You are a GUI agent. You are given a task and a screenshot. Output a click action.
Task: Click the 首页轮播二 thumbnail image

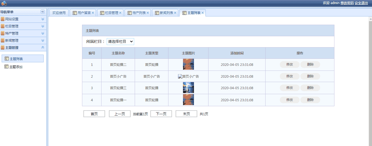[x=188, y=64]
